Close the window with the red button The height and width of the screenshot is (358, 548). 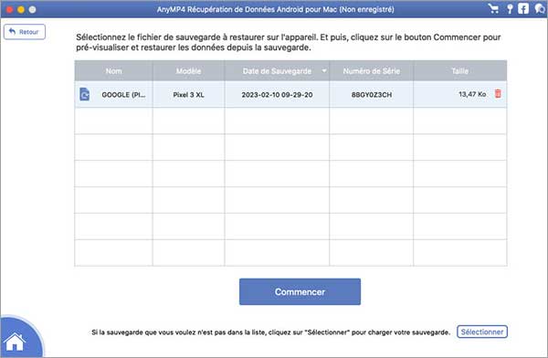point(9,9)
